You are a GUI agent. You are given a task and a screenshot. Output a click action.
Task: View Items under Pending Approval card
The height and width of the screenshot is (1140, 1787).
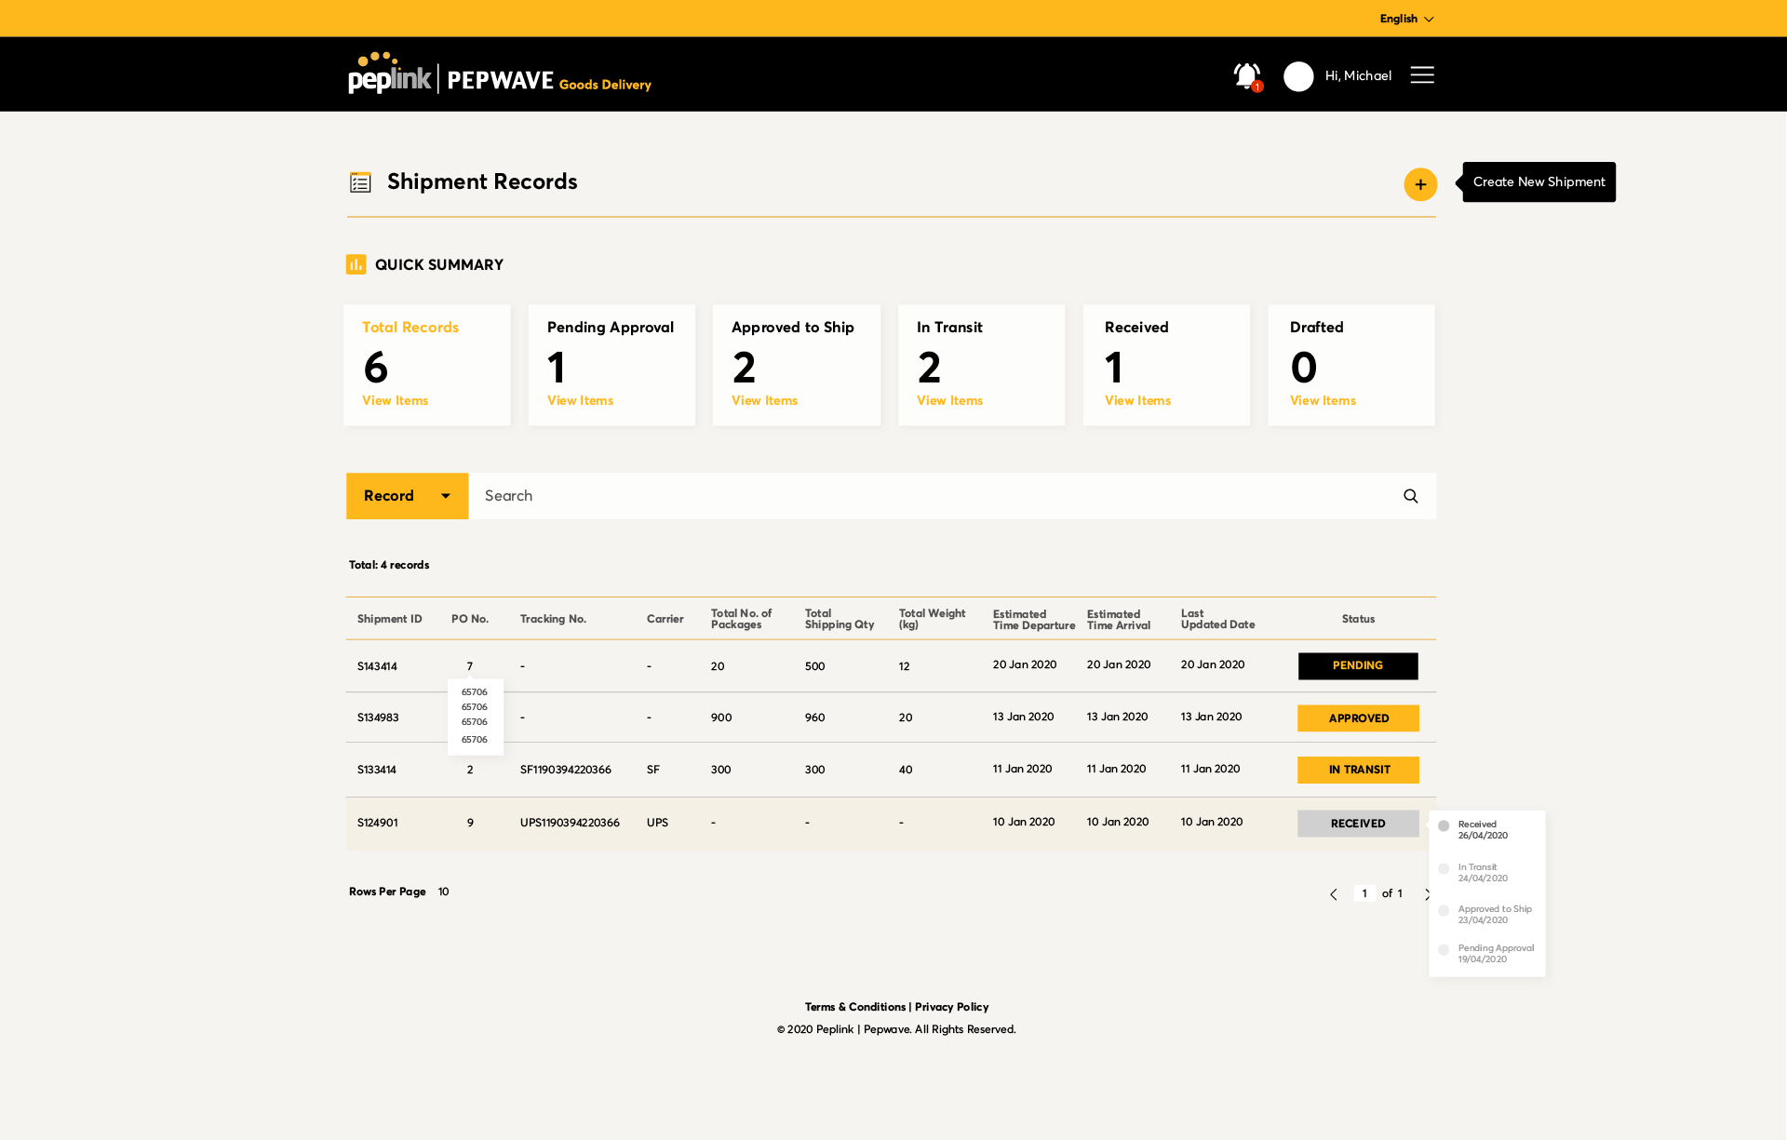pyautogui.click(x=580, y=401)
